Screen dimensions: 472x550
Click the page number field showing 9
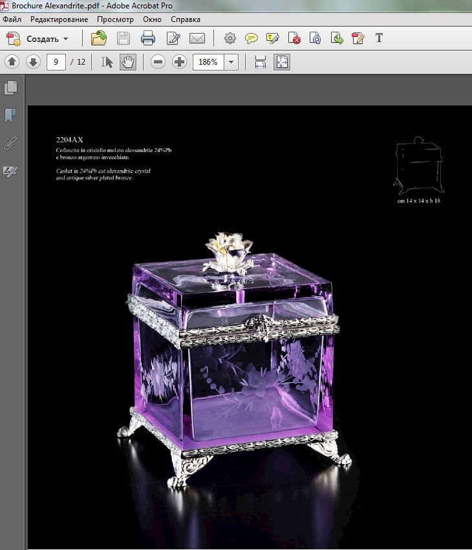(x=56, y=62)
